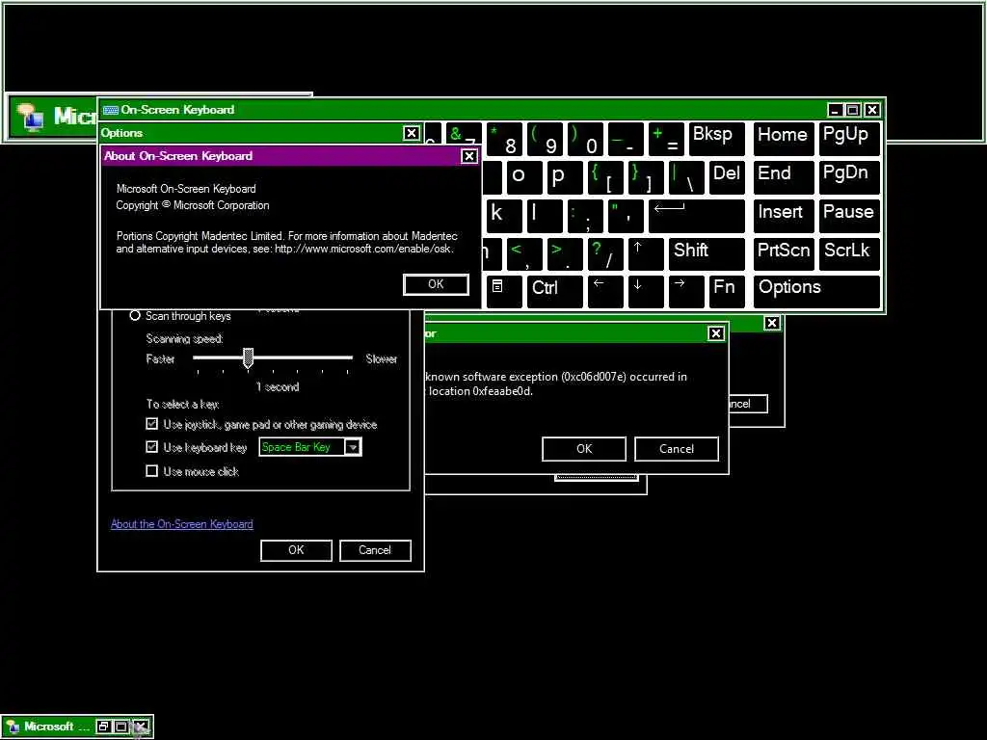The height and width of the screenshot is (740, 987).
Task: Click OK in About On-Screen Keyboard dialog
Action: pyautogui.click(x=436, y=284)
